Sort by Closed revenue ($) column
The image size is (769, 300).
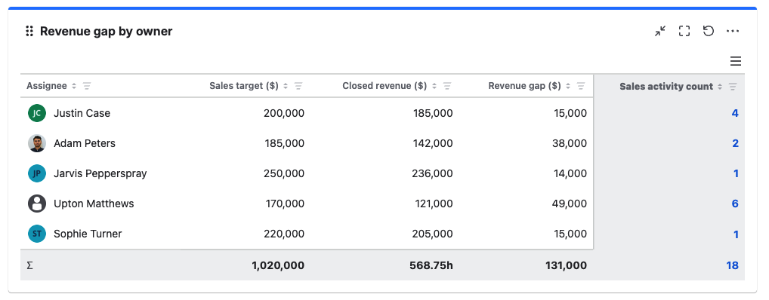click(x=434, y=86)
